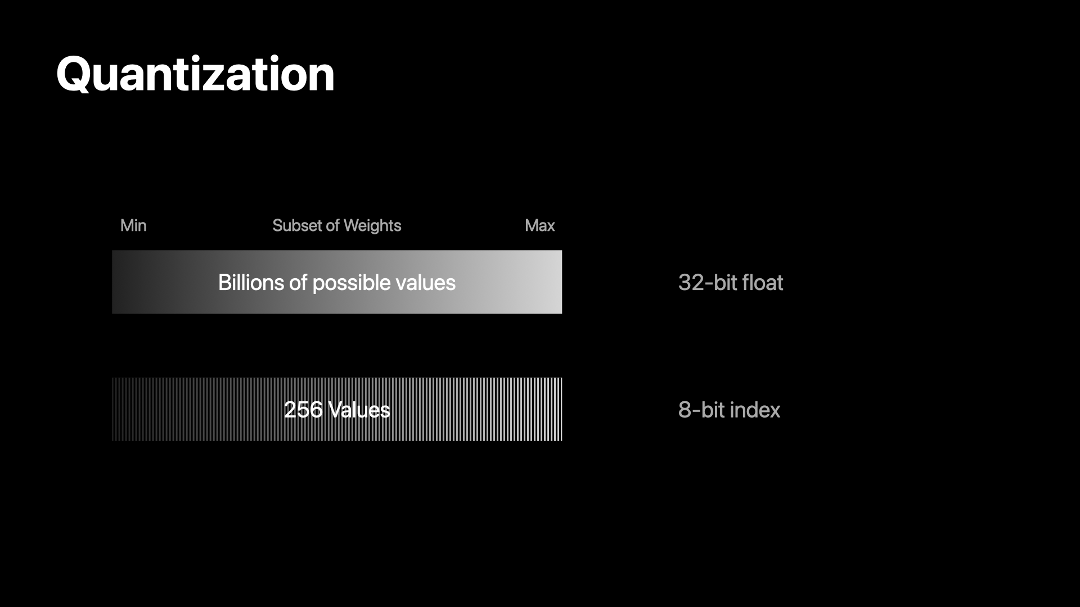1080x607 pixels.
Task: Click the letter Q in the Quantization title
Action: coord(74,75)
